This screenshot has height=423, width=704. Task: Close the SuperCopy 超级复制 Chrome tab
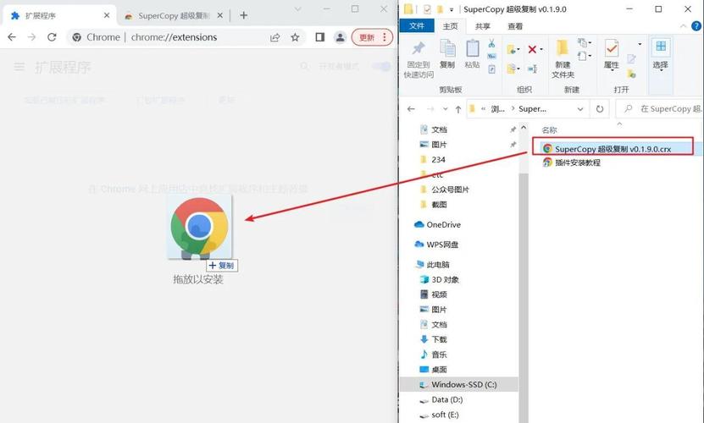[220, 15]
